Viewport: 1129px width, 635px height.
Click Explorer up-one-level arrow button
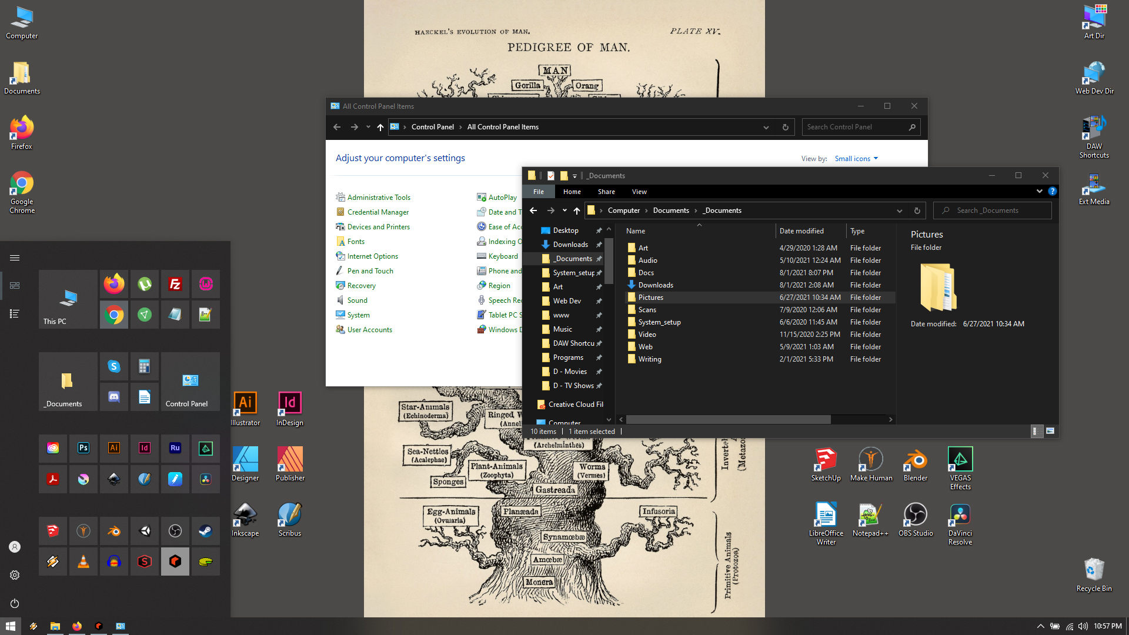click(577, 210)
